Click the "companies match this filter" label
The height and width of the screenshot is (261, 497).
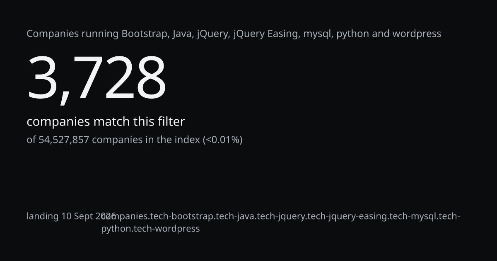click(106, 122)
